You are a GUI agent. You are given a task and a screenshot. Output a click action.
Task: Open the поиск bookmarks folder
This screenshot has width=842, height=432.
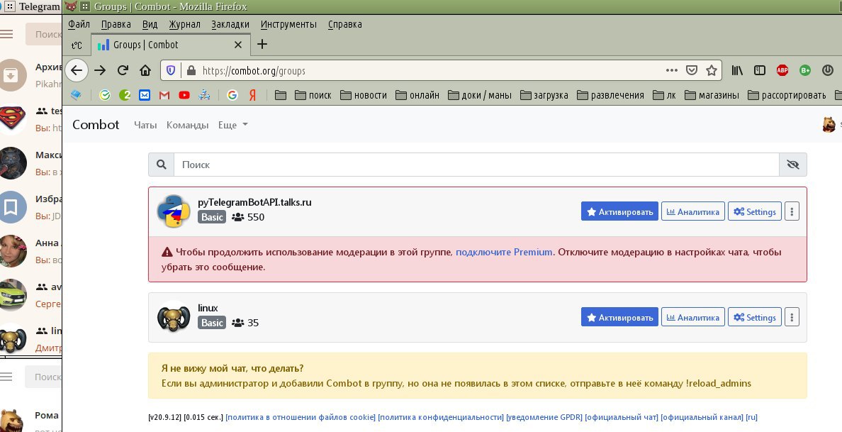(313, 95)
